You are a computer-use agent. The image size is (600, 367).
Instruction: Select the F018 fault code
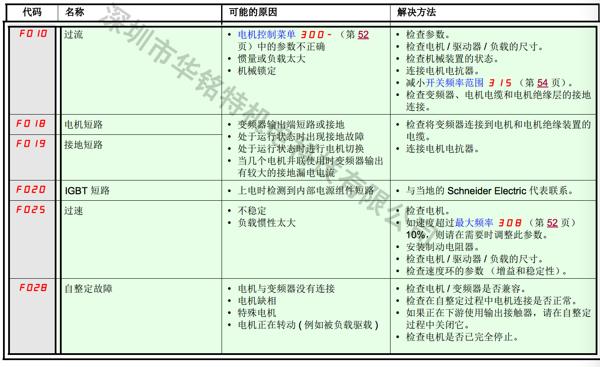tap(31, 124)
